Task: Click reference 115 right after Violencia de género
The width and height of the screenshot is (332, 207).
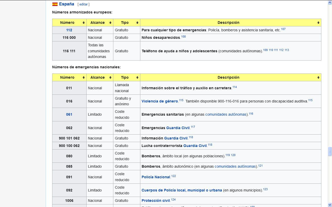Action: (181, 100)
